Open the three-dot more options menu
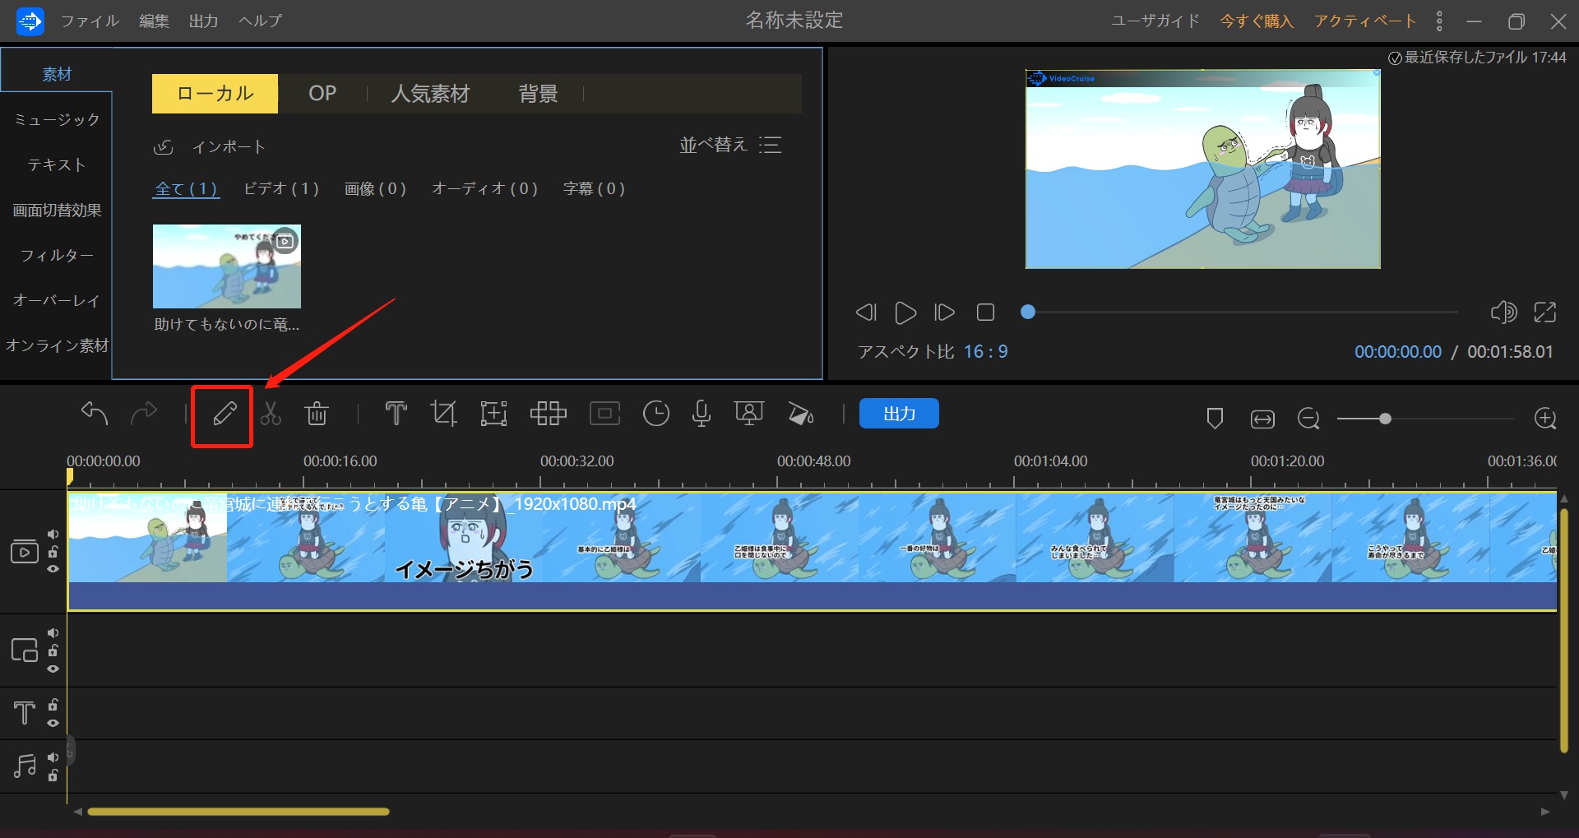The image size is (1579, 838). tap(1439, 21)
